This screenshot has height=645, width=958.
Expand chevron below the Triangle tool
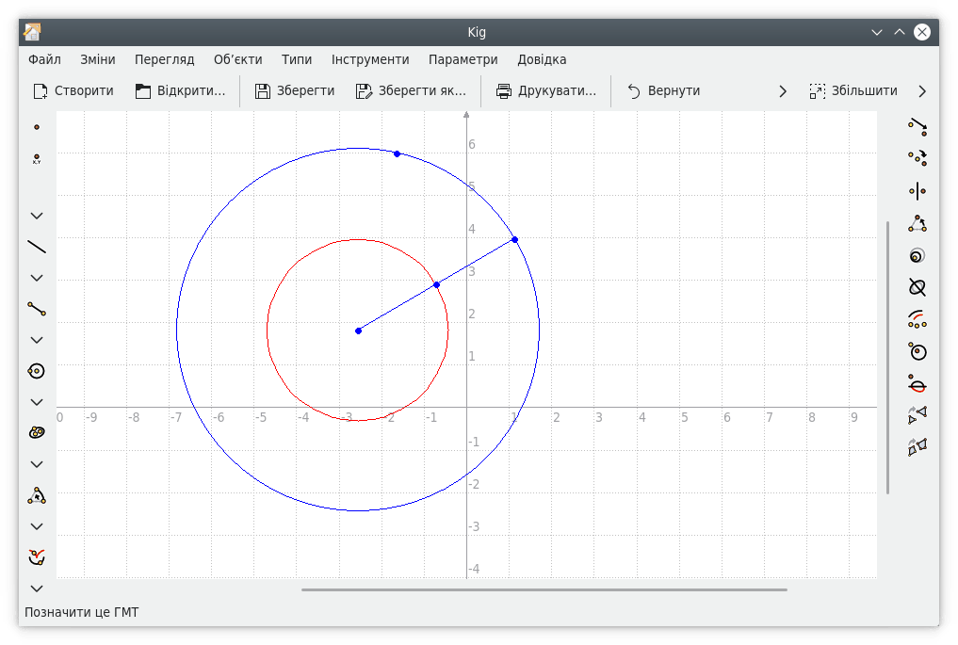(37, 526)
